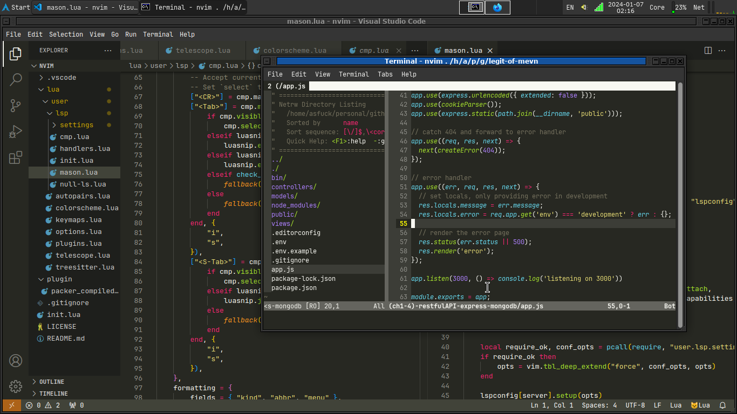Screen dimensions: 737x414
Task: Collapse the lsp folder in Explorer
Action: pos(61,113)
